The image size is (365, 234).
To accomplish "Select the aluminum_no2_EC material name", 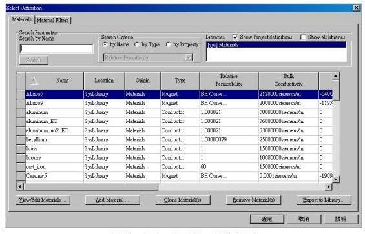I will tap(47, 130).
